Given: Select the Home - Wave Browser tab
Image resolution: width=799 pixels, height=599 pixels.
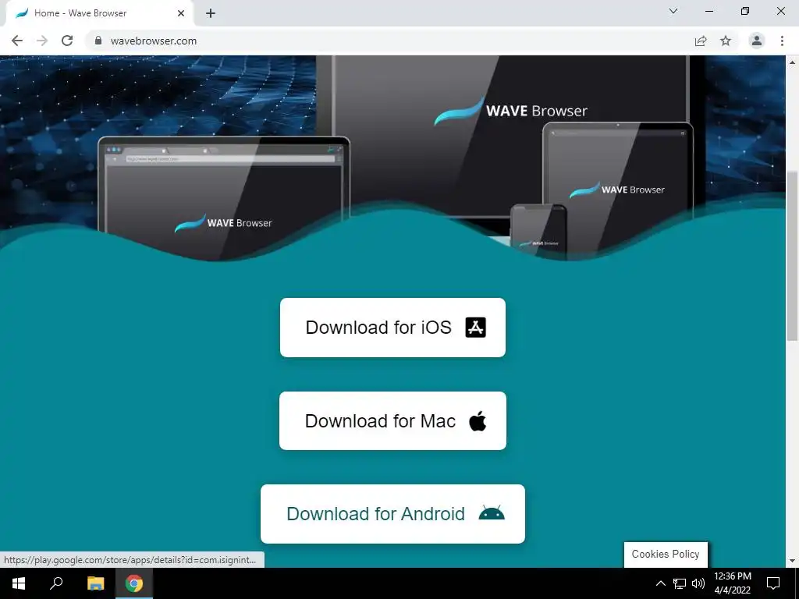Looking at the screenshot, I should [99, 13].
